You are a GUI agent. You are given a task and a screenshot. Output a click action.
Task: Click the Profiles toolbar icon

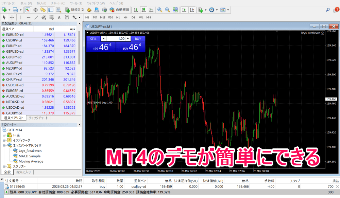(15, 10)
